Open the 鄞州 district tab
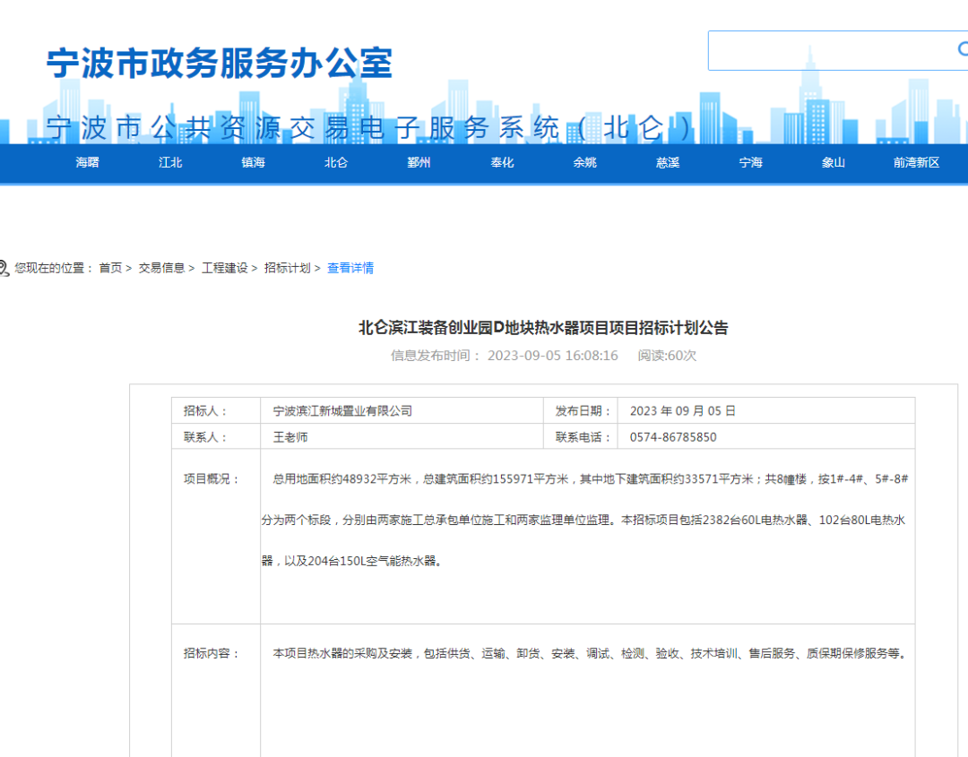 (x=419, y=162)
